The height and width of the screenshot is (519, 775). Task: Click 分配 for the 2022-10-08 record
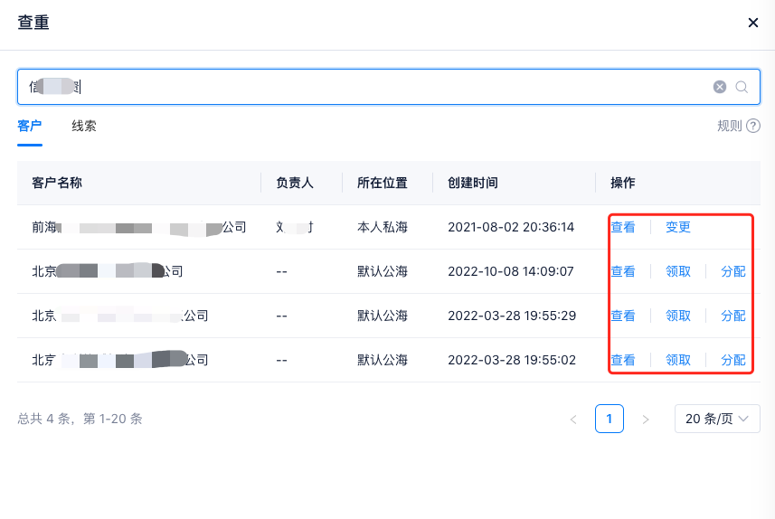(733, 271)
